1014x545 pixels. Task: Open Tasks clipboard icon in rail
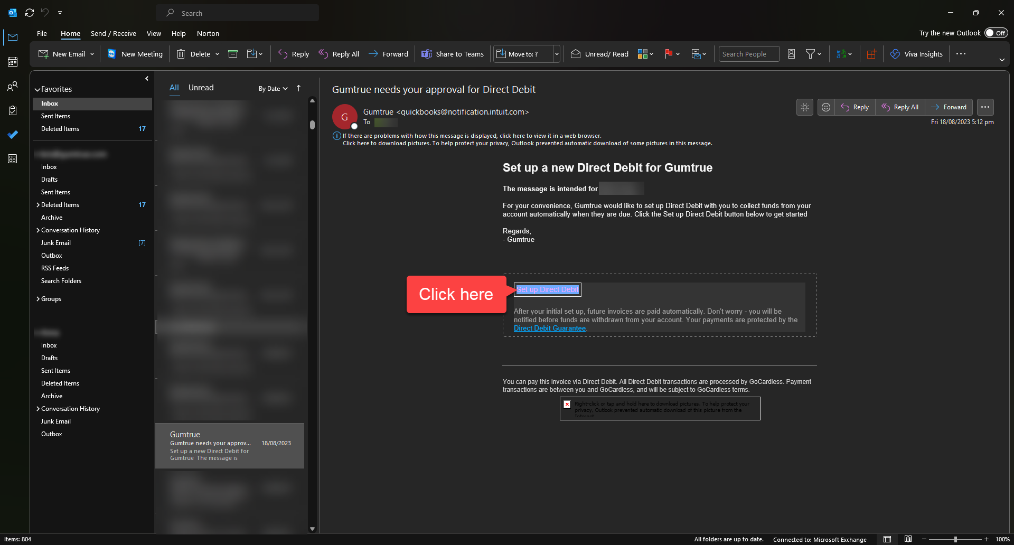pyautogui.click(x=13, y=110)
